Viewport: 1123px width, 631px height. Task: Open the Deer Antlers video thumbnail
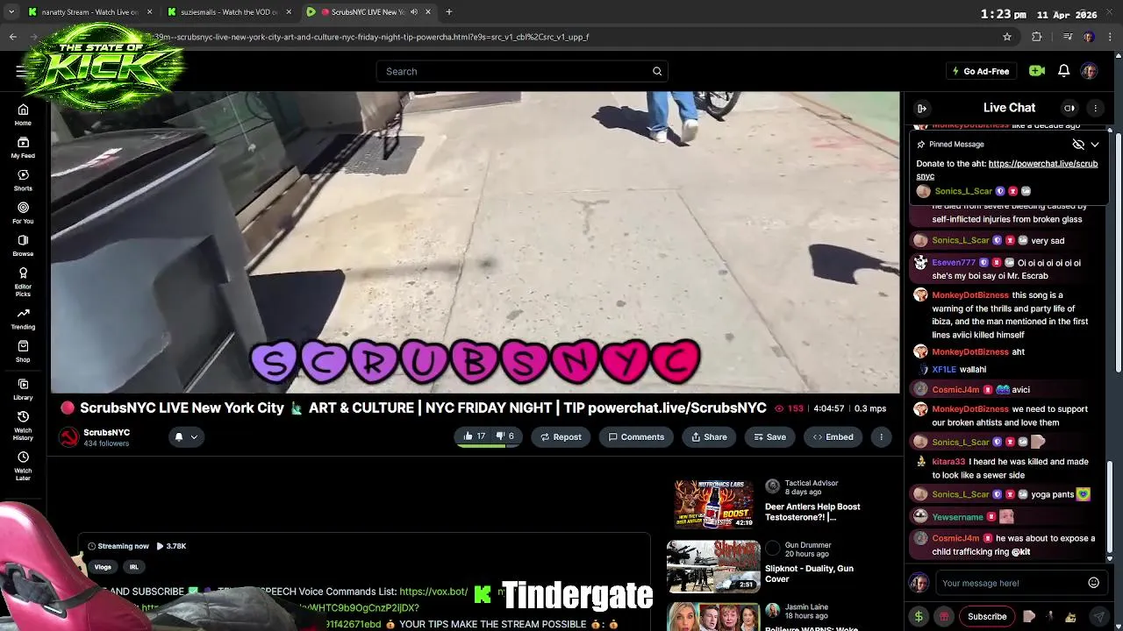(x=713, y=504)
